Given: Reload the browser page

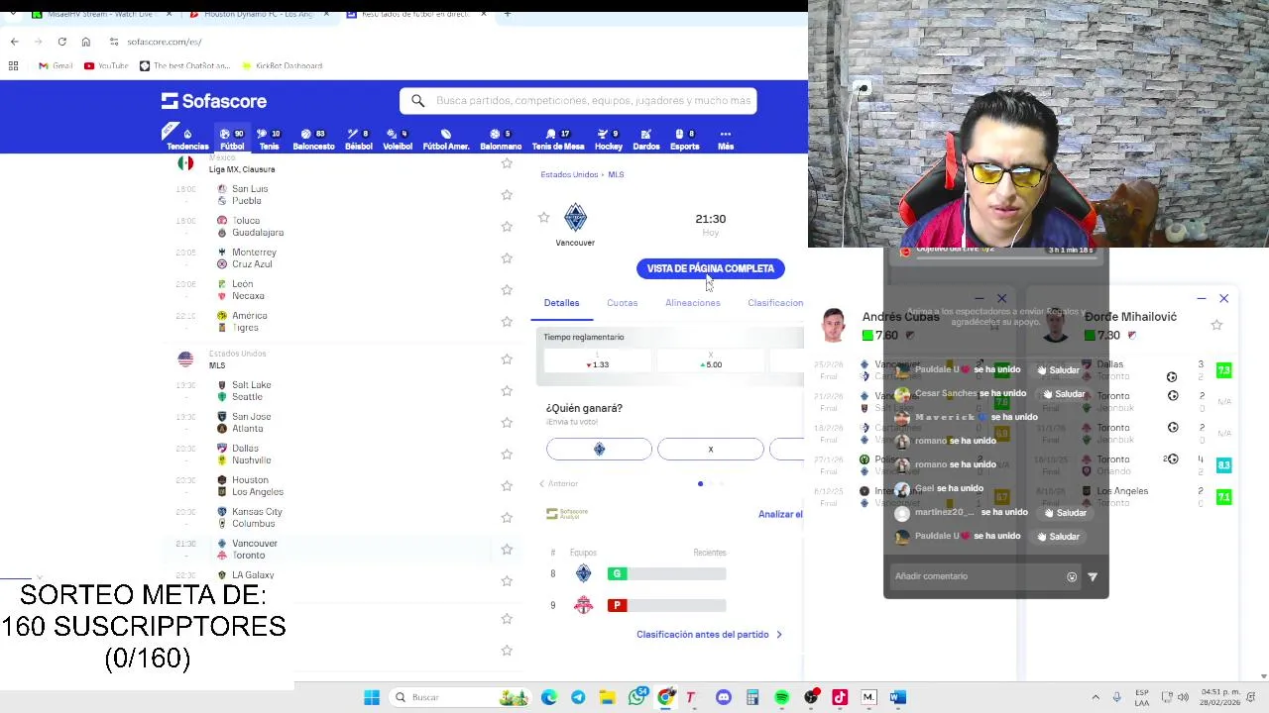Looking at the screenshot, I should pos(61,42).
